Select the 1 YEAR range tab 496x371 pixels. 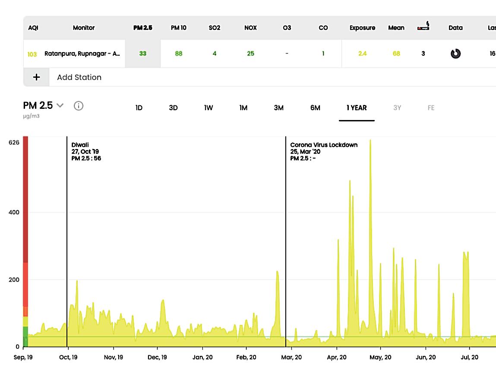point(357,108)
